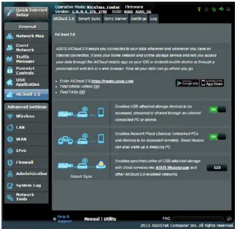This screenshot has width=235, height=229.
Task: Open System Log page
Action: 26,186
